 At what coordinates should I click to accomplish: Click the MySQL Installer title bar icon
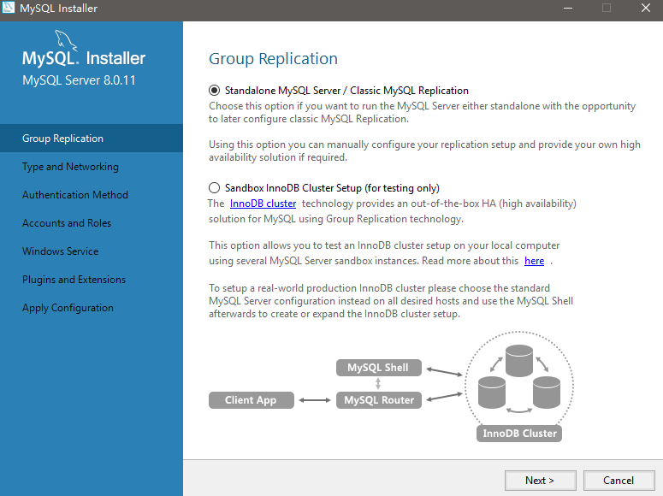[9, 8]
